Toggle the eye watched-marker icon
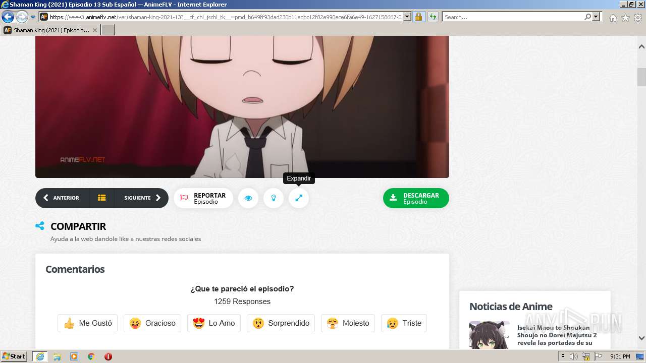Viewport: 646px width, 363px height. point(248,198)
